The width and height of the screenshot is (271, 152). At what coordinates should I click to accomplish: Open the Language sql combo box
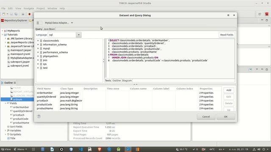point(65,35)
